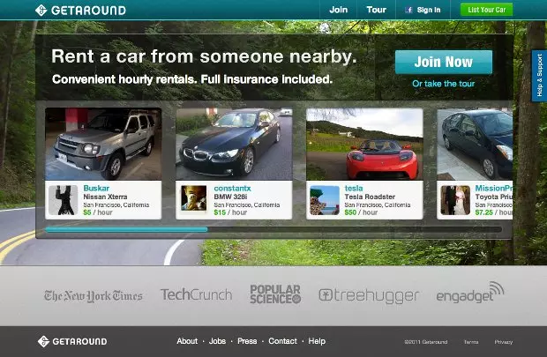Image resolution: width=547 pixels, height=357 pixels.
Task: Open the Help & Support side tab
Action: pos(539,76)
